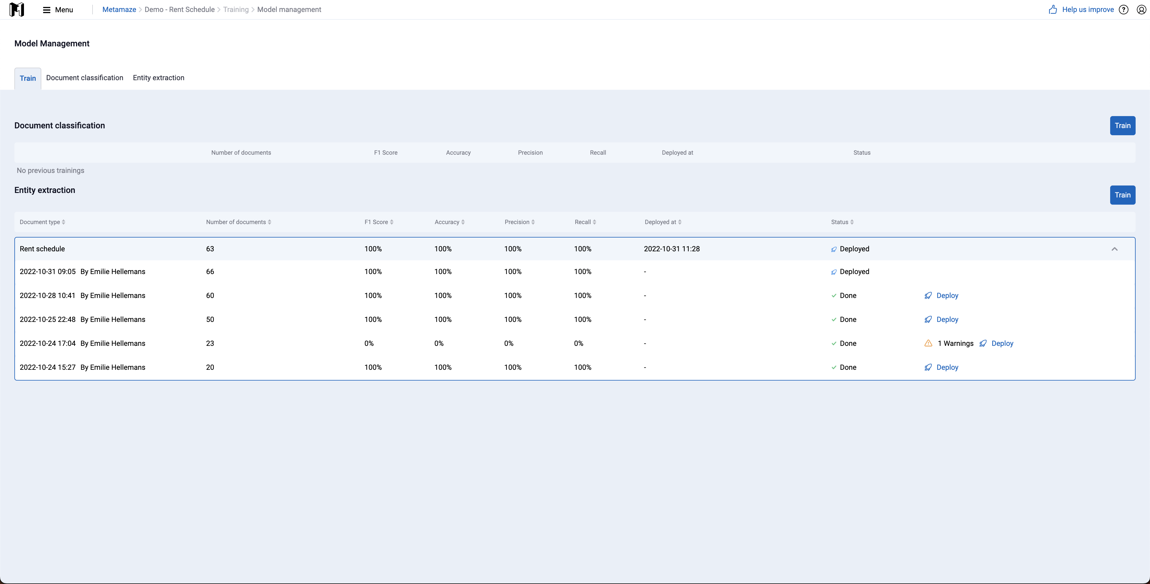
Task: Click Done checkmark icon for 2022-10-25 22:48
Action: tap(833, 320)
